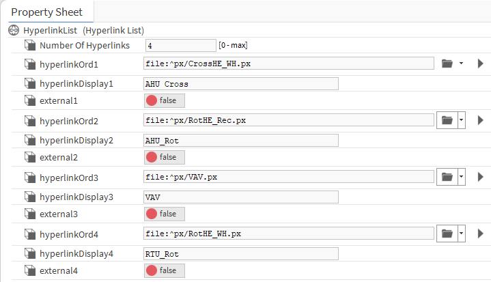Toggle the external2 false value
Screen dimensions: 491x282
[164, 157]
